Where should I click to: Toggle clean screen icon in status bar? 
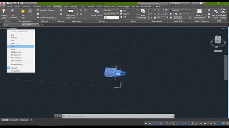[224, 123]
